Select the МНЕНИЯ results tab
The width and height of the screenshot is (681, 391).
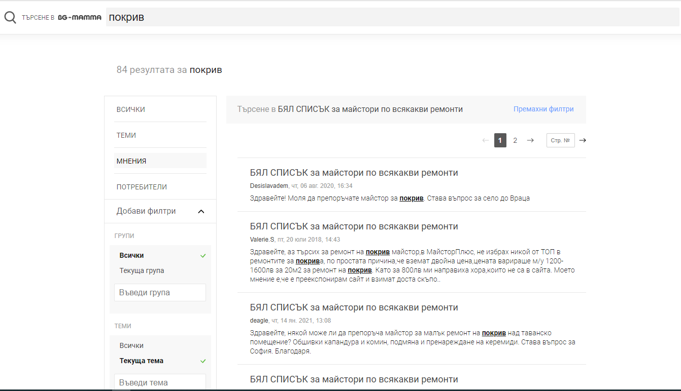[x=160, y=161]
